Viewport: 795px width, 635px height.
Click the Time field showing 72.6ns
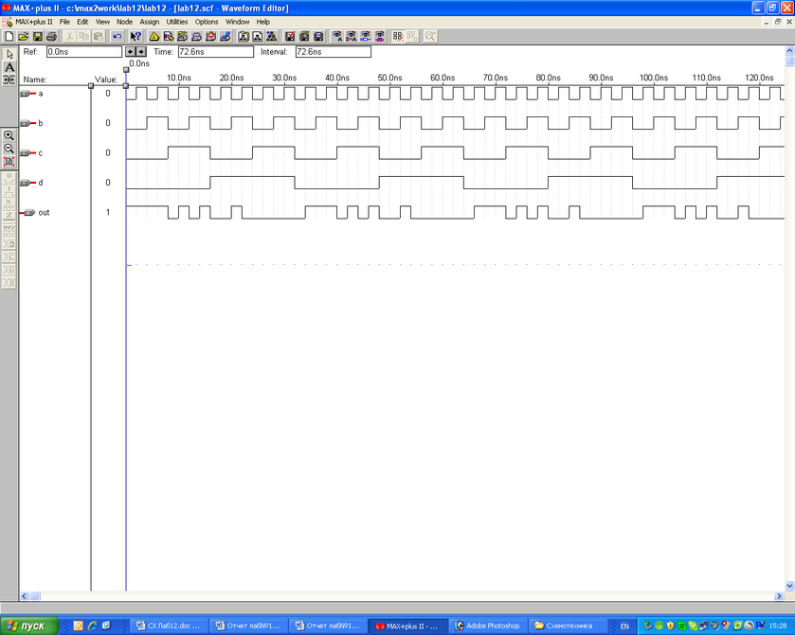tap(215, 52)
